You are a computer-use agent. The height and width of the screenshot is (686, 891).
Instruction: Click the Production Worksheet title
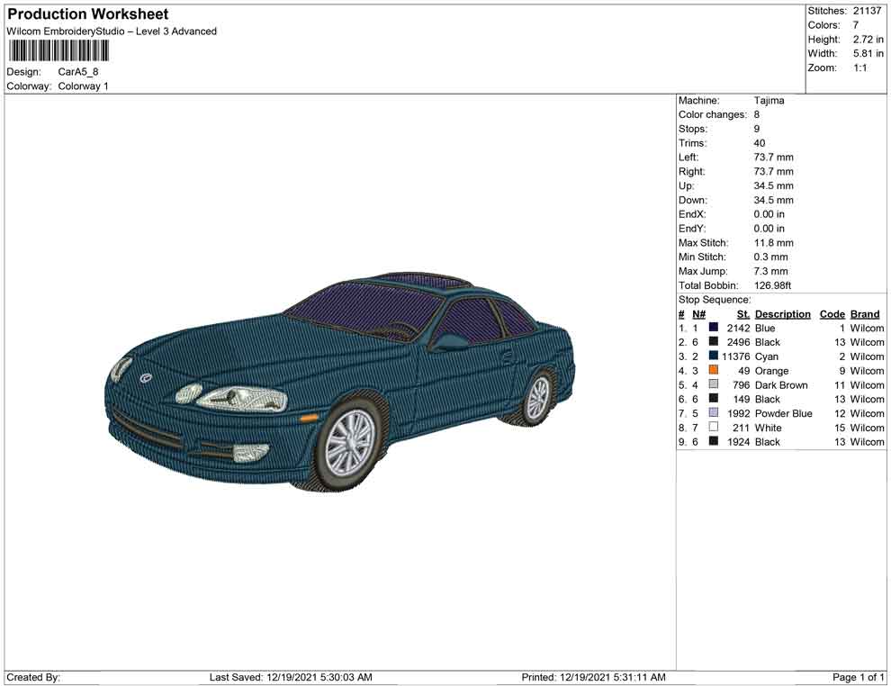click(88, 14)
